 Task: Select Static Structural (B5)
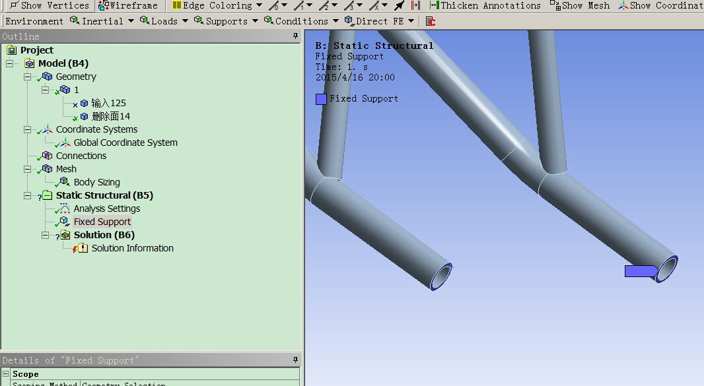(104, 195)
